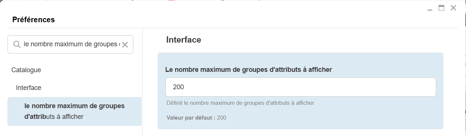Click the Préférences dialog title
The image size is (466, 137).
(34, 20)
